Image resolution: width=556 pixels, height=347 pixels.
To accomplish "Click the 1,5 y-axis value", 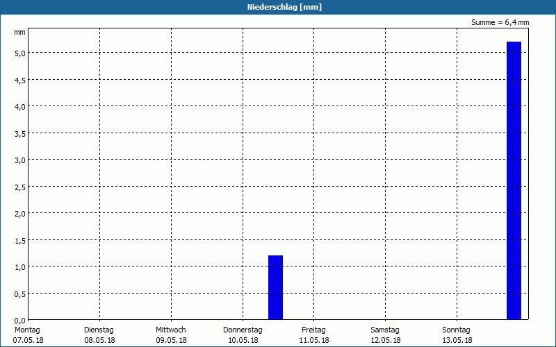I will [20, 241].
